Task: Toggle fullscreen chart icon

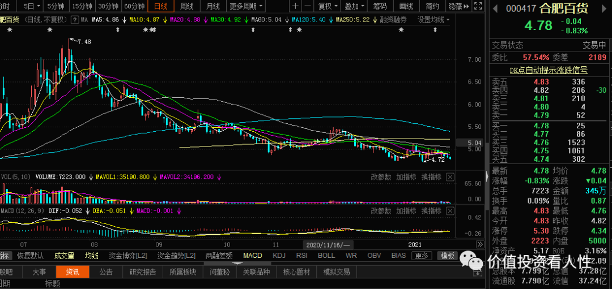Action: tap(478, 6)
